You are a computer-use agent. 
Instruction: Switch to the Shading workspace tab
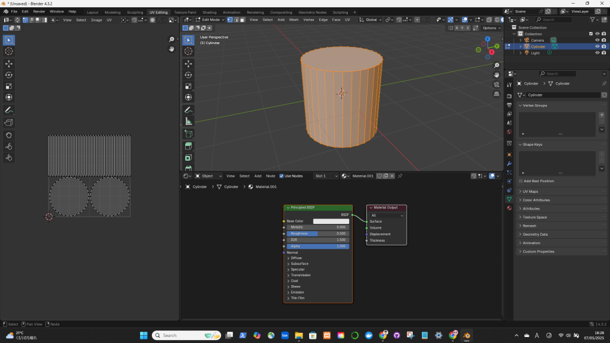[209, 12]
